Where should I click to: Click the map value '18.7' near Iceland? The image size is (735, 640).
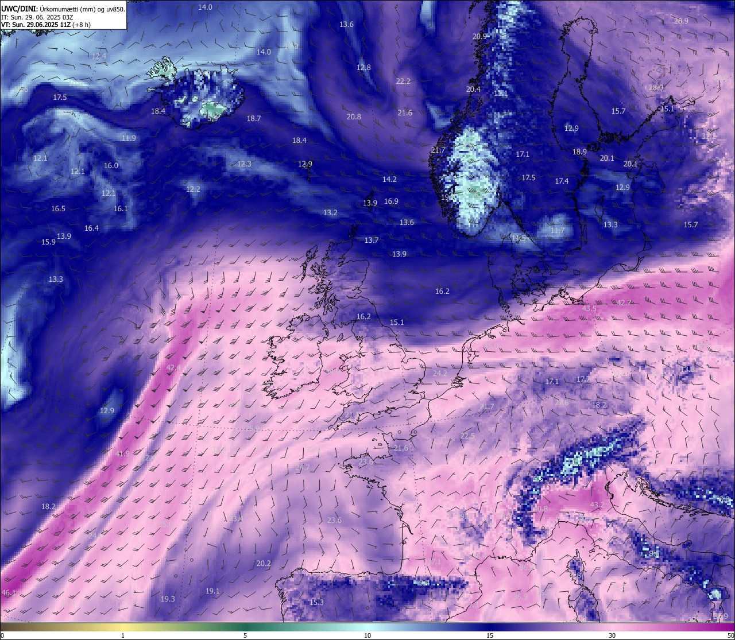click(x=253, y=118)
